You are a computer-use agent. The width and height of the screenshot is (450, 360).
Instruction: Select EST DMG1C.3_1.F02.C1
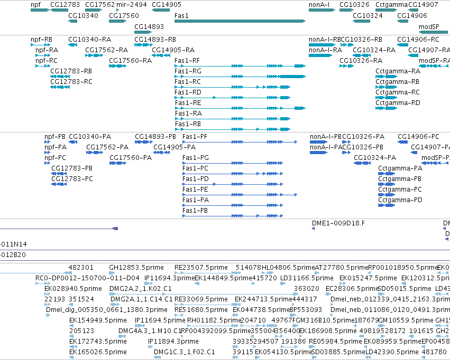[x=157, y=357]
